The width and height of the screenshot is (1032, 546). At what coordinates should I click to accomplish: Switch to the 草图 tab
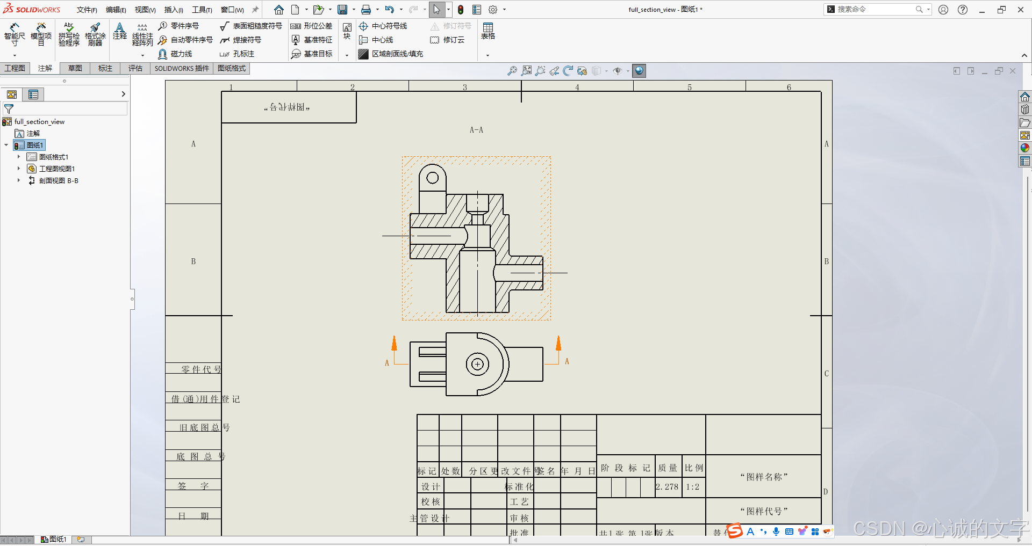click(x=75, y=68)
